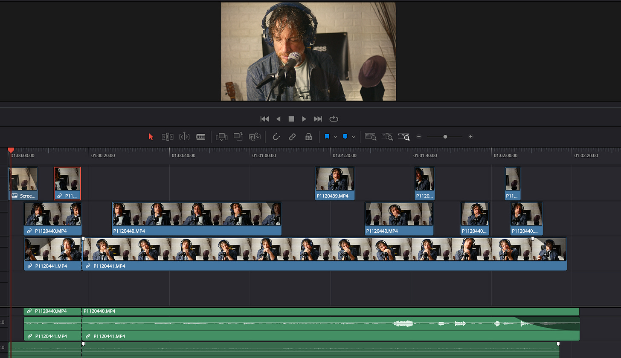
Task: Click the timeline zoom slider handle
Action: tap(445, 137)
